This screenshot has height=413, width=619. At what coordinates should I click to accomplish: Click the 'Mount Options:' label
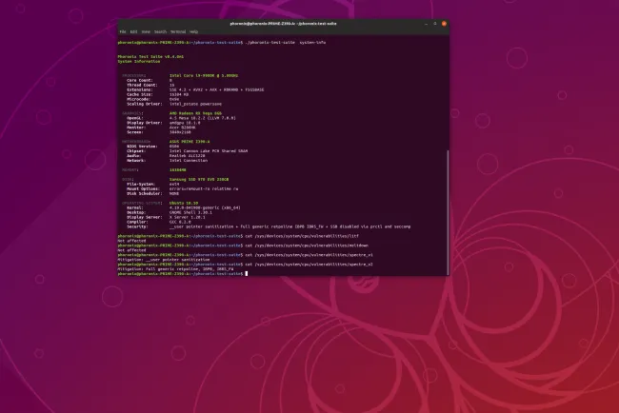(x=144, y=188)
